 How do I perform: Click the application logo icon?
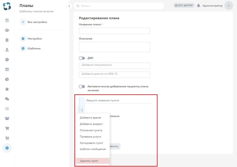(x=7, y=6)
